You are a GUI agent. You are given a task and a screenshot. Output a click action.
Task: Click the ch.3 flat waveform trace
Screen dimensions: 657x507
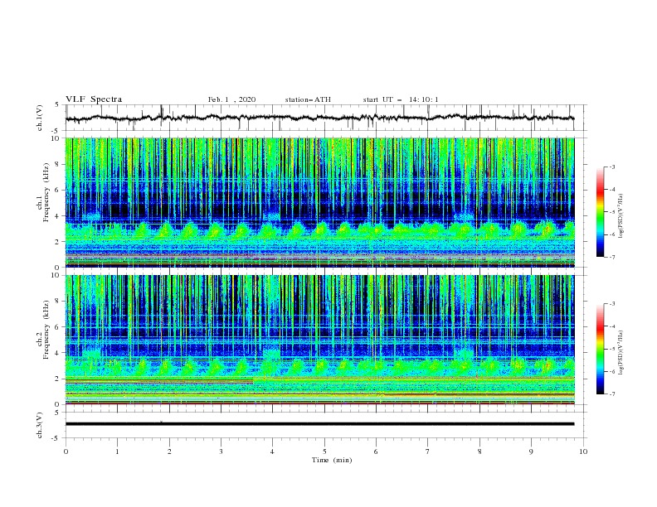pyautogui.click(x=319, y=424)
